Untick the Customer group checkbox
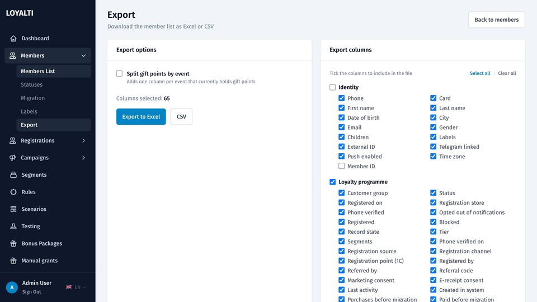537x302 pixels. [341, 193]
